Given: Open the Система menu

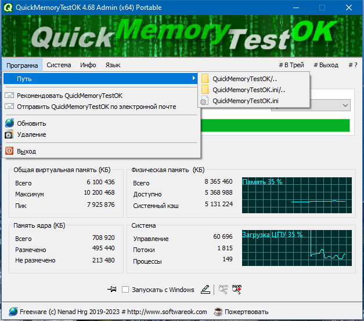Looking at the screenshot, I should coord(59,65).
